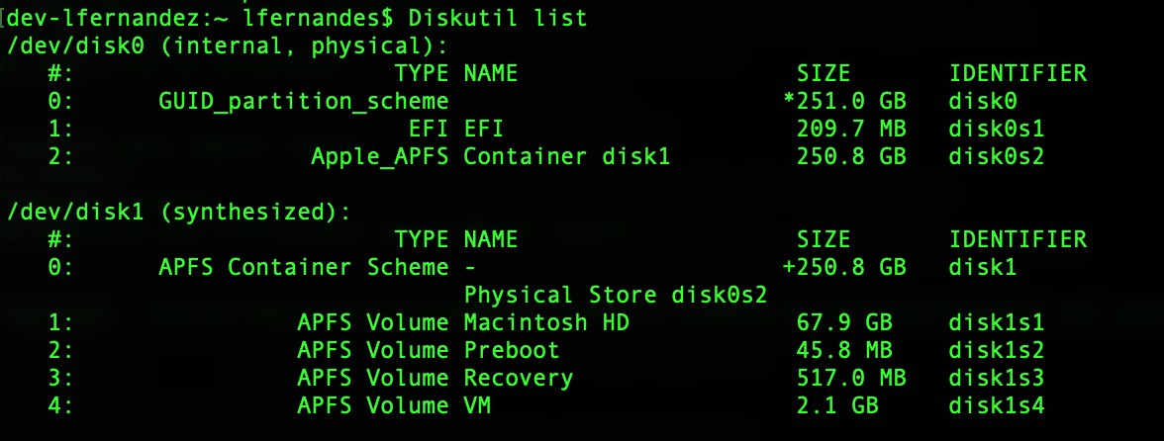Click 'Container disk1' partition name
1164x441 pixels.
point(566,155)
